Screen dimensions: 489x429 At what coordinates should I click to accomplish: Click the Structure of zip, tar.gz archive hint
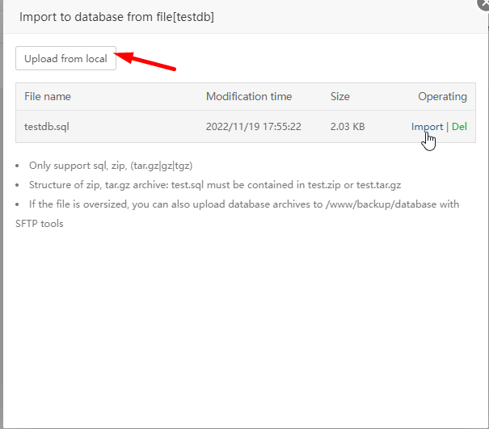pyautogui.click(x=215, y=185)
